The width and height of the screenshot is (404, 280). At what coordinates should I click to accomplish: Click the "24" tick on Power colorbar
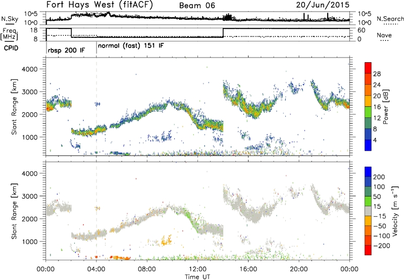[377, 85]
